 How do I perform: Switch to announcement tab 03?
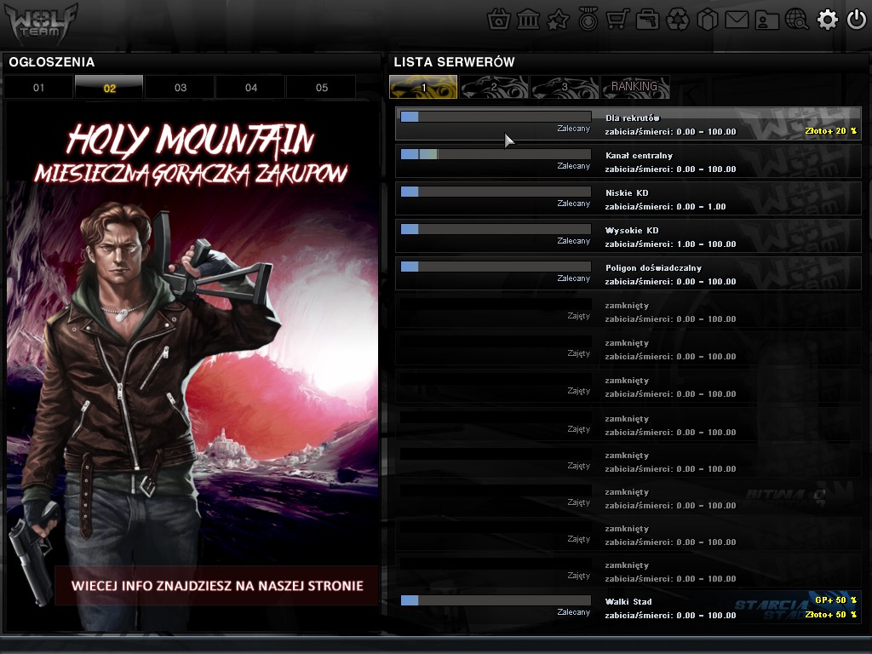click(x=180, y=88)
